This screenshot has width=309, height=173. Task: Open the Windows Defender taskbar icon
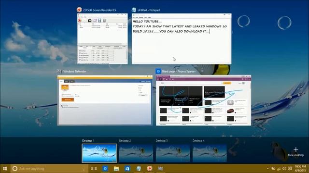[160, 169]
